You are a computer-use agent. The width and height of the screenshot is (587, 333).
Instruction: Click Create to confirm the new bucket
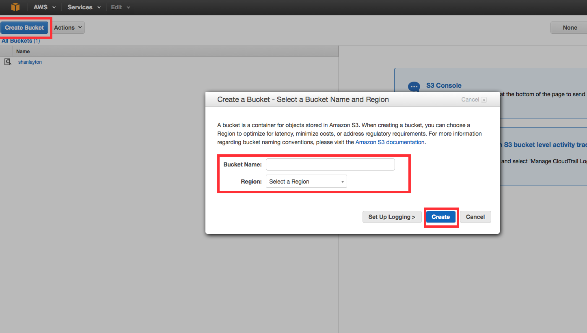(x=441, y=216)
